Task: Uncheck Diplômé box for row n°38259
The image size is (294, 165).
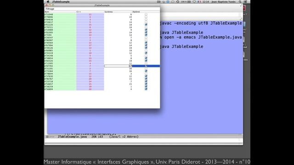Action: [146, 87]
